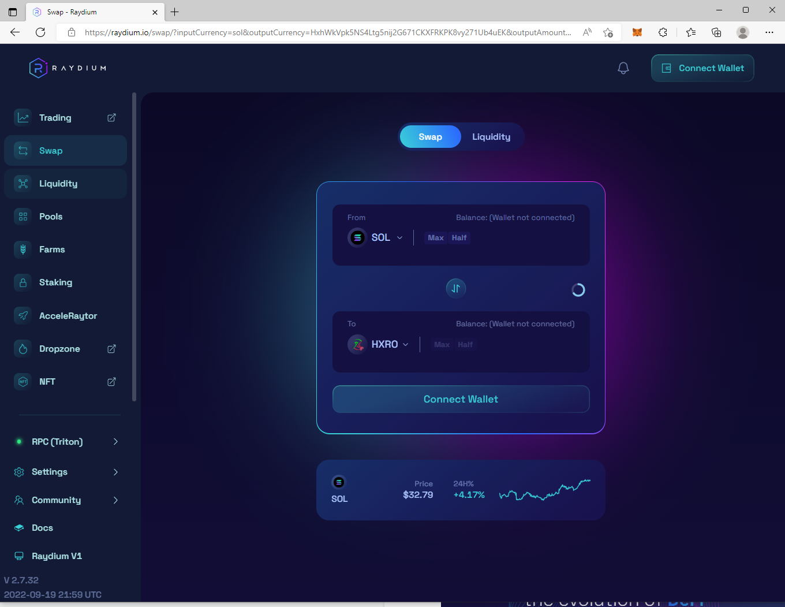The image size is (785, 607).
Task: Go back to previous page
Action: click(x=15, y=32)
